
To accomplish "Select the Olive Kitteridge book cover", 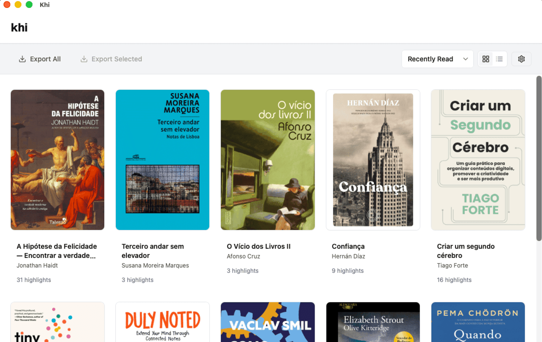I will (373, 322).
